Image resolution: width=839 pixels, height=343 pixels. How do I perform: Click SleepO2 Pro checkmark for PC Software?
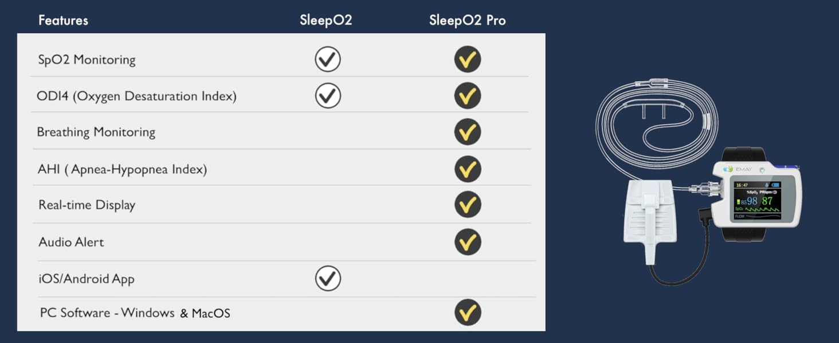point(468,313)
